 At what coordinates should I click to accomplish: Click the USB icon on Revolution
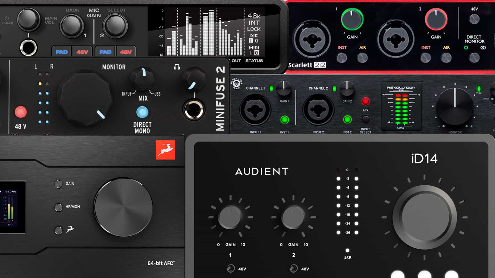(479, 93)
